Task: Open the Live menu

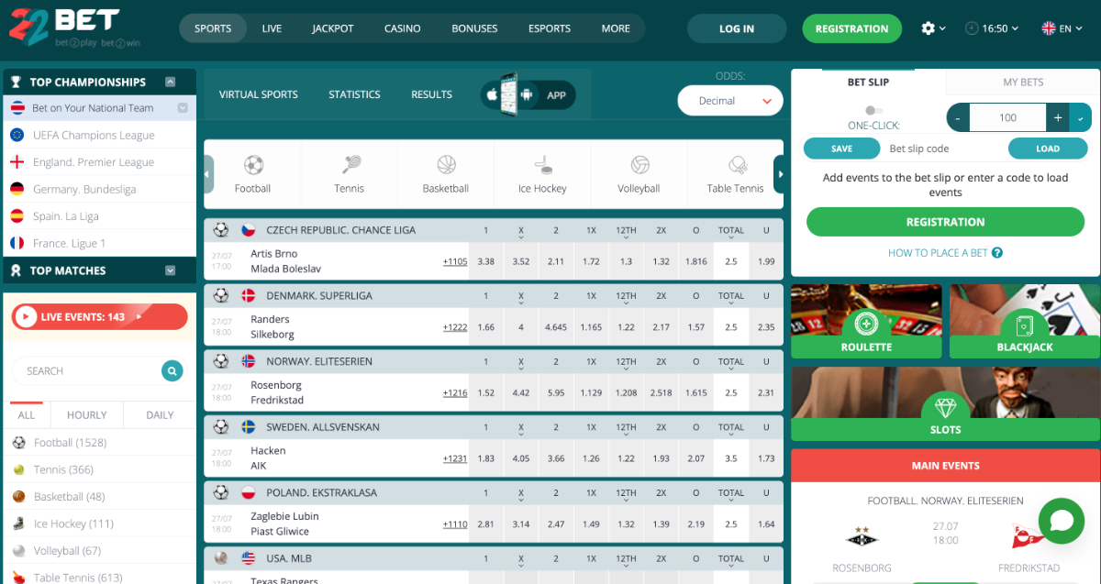Action: [272, 28]
